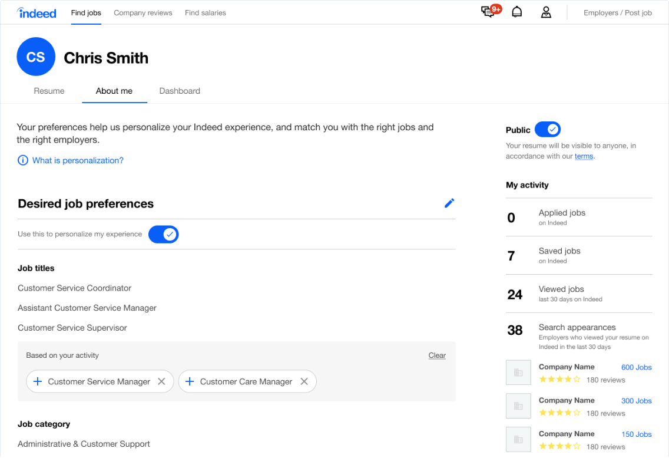The height and width of the screenshot is (458, 669).
Task: Remove the Customer Service Manager suggestion
Action: click(x=161, y=381)
